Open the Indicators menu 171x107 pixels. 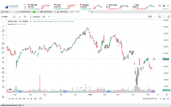click(x=35, y=17)
